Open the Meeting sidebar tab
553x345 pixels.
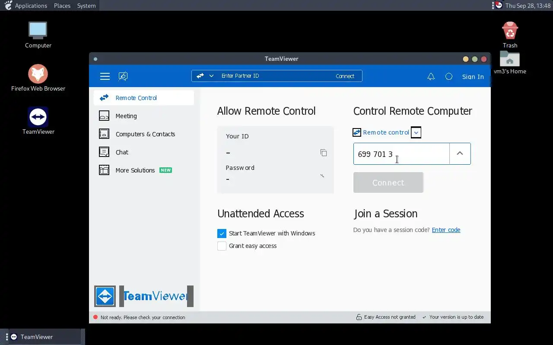click(x=144, y=116)
